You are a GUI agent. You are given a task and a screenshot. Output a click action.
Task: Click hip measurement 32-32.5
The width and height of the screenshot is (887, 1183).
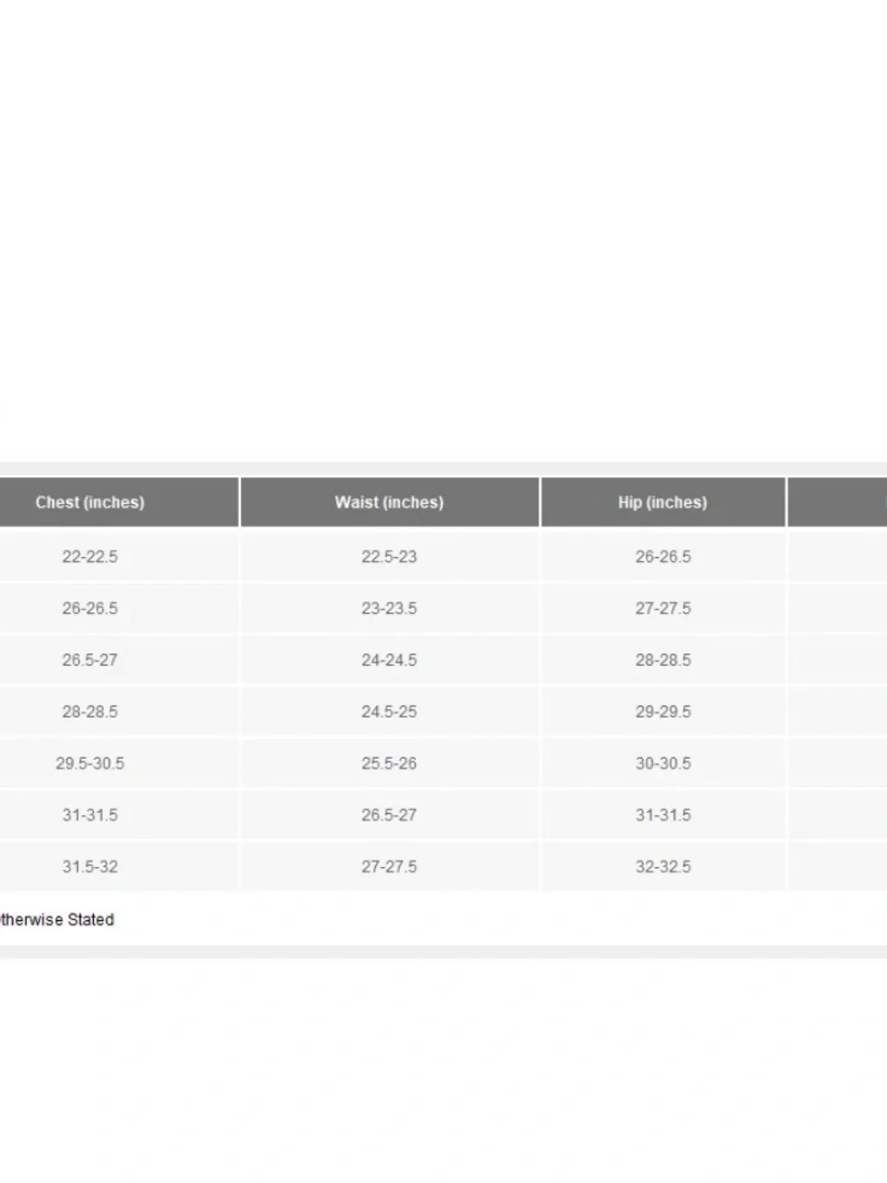(663, 866)
